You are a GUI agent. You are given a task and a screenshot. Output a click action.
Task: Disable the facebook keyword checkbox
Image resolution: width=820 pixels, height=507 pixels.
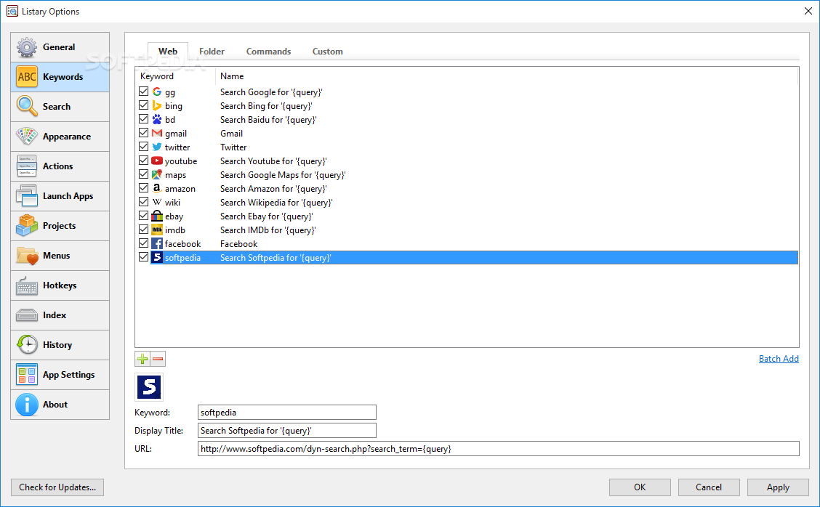pos(143,243)
